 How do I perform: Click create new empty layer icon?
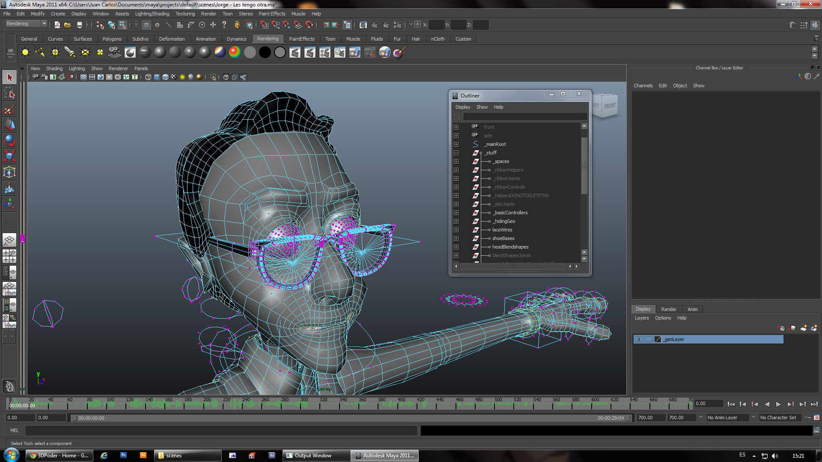click(x=803, y=328)
